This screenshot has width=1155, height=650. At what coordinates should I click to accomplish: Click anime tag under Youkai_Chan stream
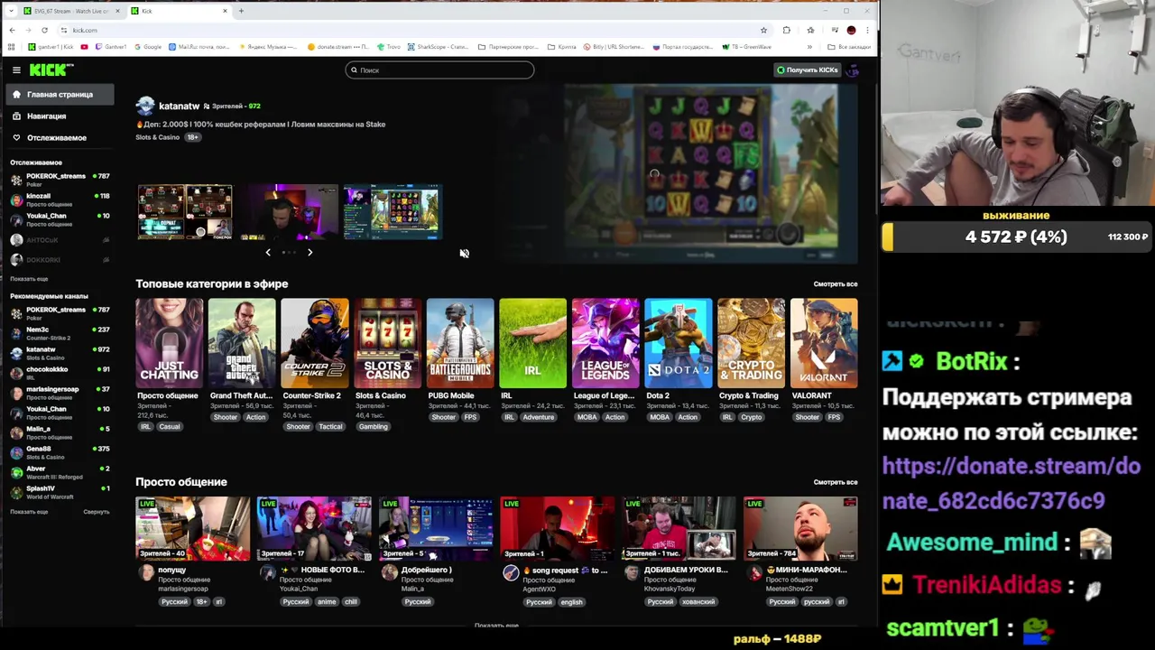pyautogui.click(x=327, y=602)
